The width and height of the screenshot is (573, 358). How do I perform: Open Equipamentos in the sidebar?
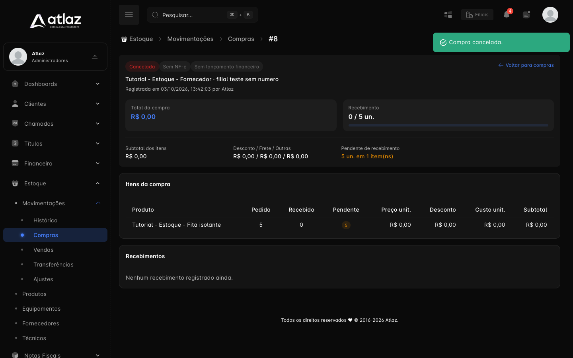[x=41, y=309]
